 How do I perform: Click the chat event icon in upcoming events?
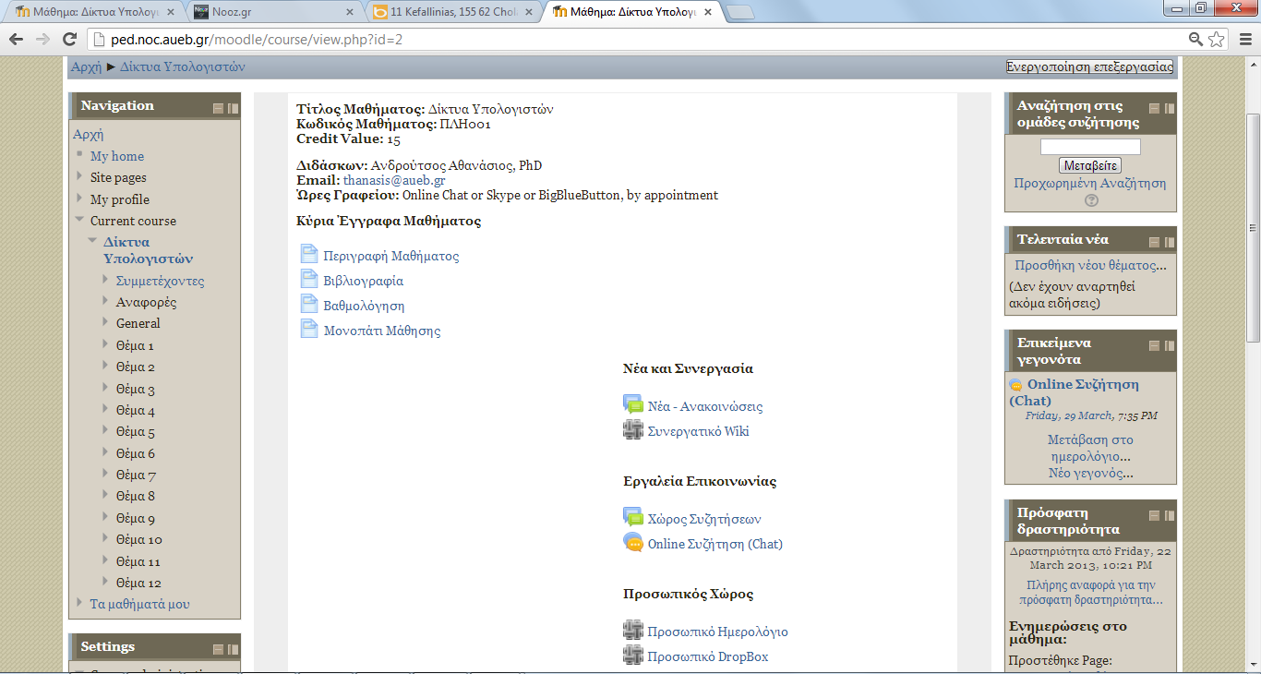tap(1016, 385)
